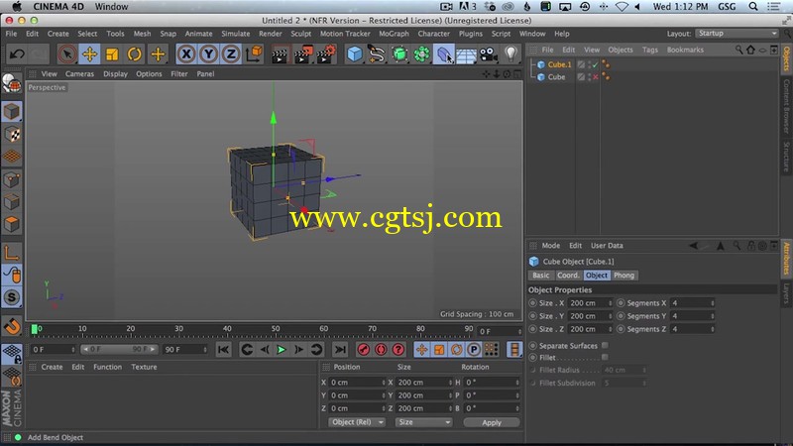Click the Bend deformer toolbar icon
793x446 pixels.
click(x=443, y=55)
